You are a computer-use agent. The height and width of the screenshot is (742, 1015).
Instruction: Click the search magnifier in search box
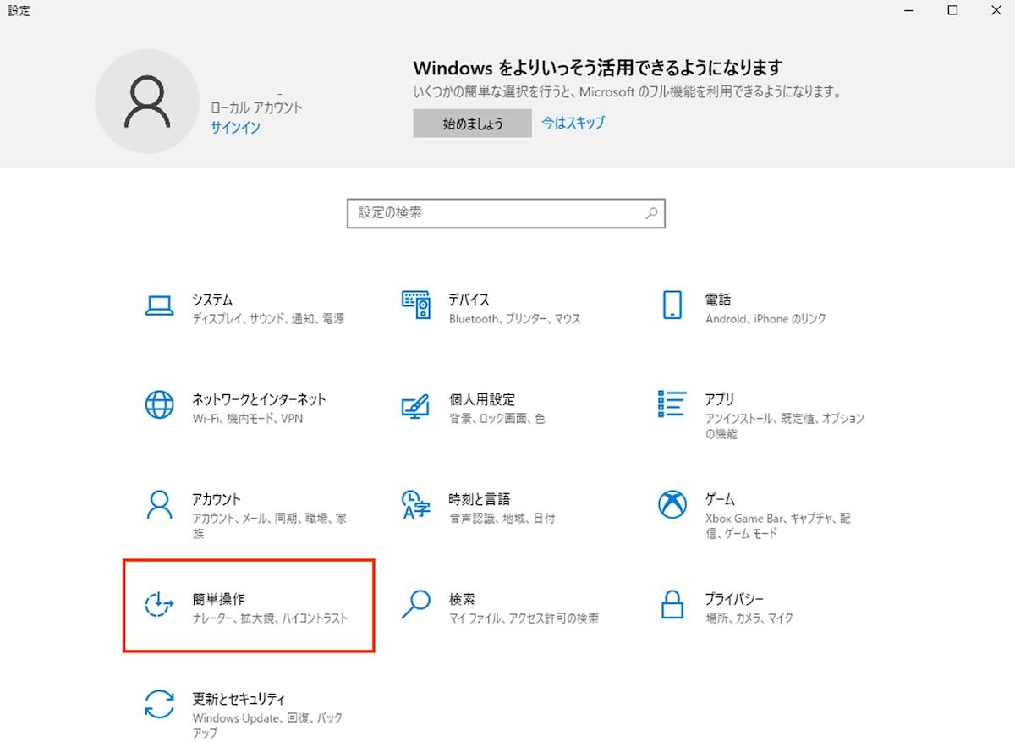651,214
